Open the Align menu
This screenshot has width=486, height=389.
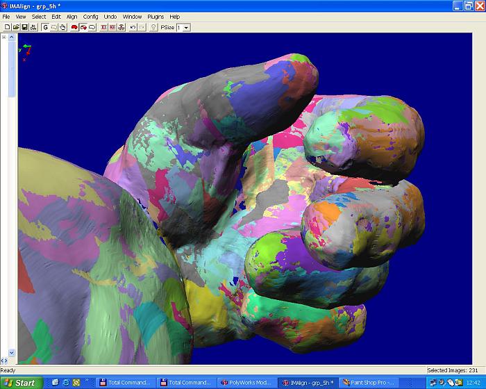(x=72, y=17)
